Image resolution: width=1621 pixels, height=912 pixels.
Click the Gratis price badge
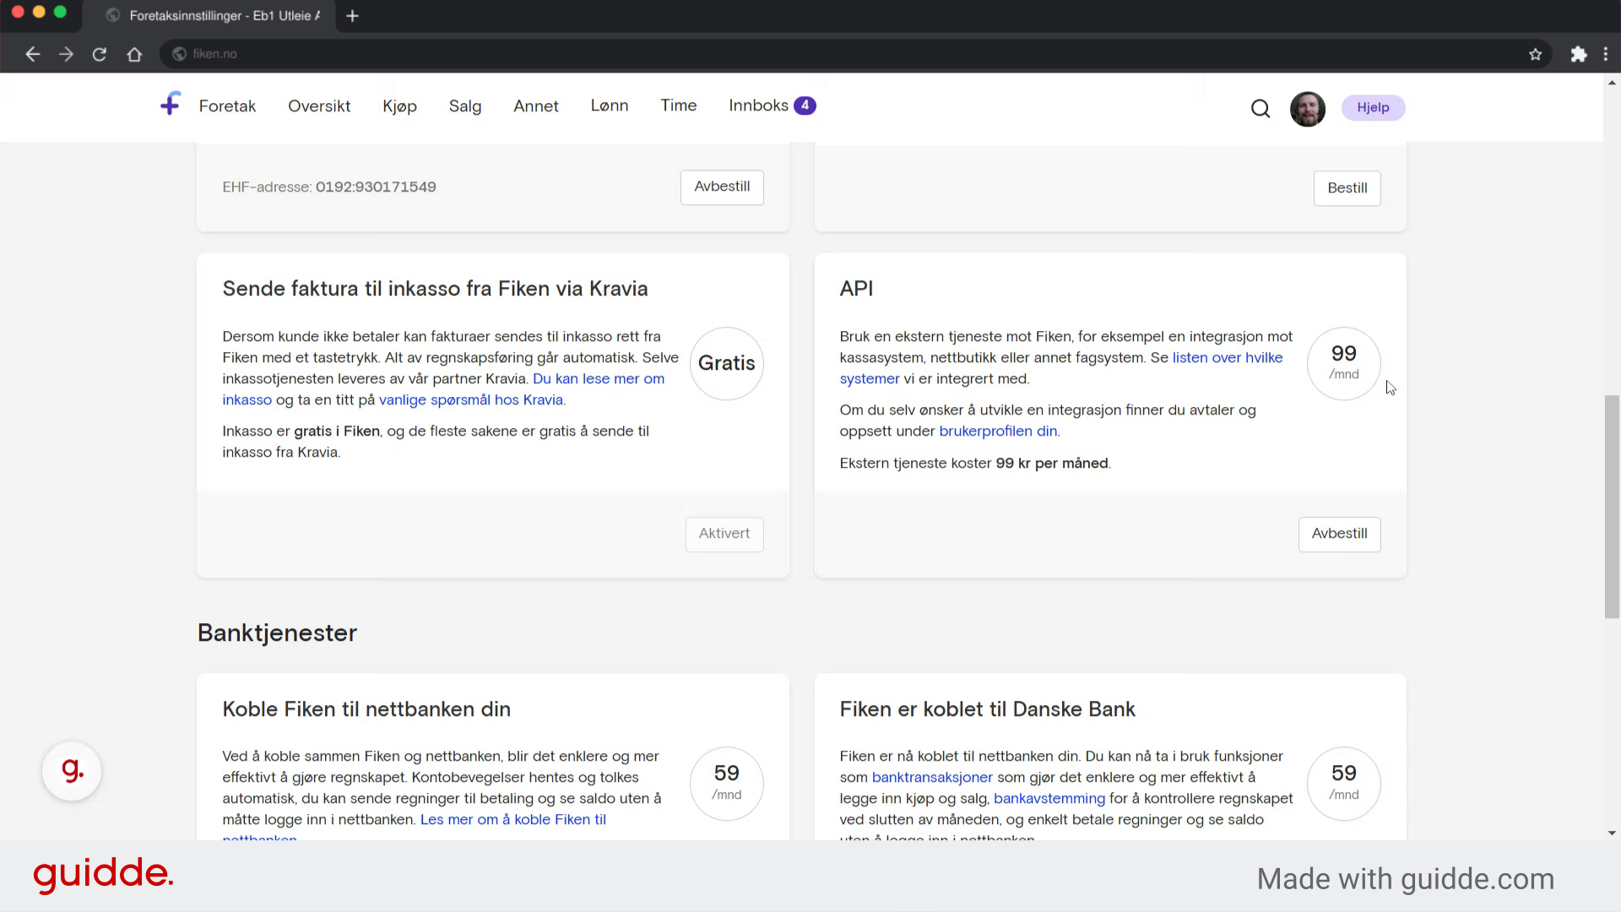727,363
